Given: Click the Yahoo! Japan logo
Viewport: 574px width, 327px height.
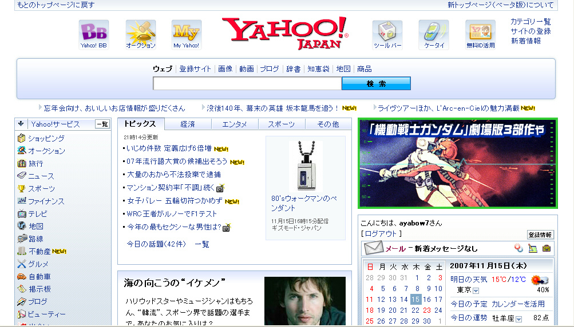Looking at the screenshot, I should pyautogui.click(x=285, y=33).
